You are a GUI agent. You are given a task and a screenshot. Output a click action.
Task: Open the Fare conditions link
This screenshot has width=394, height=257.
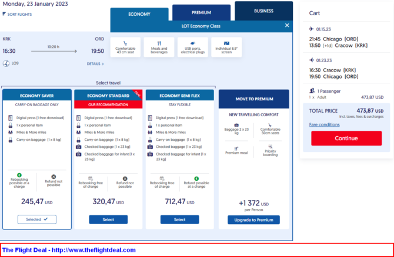point(324,124)
